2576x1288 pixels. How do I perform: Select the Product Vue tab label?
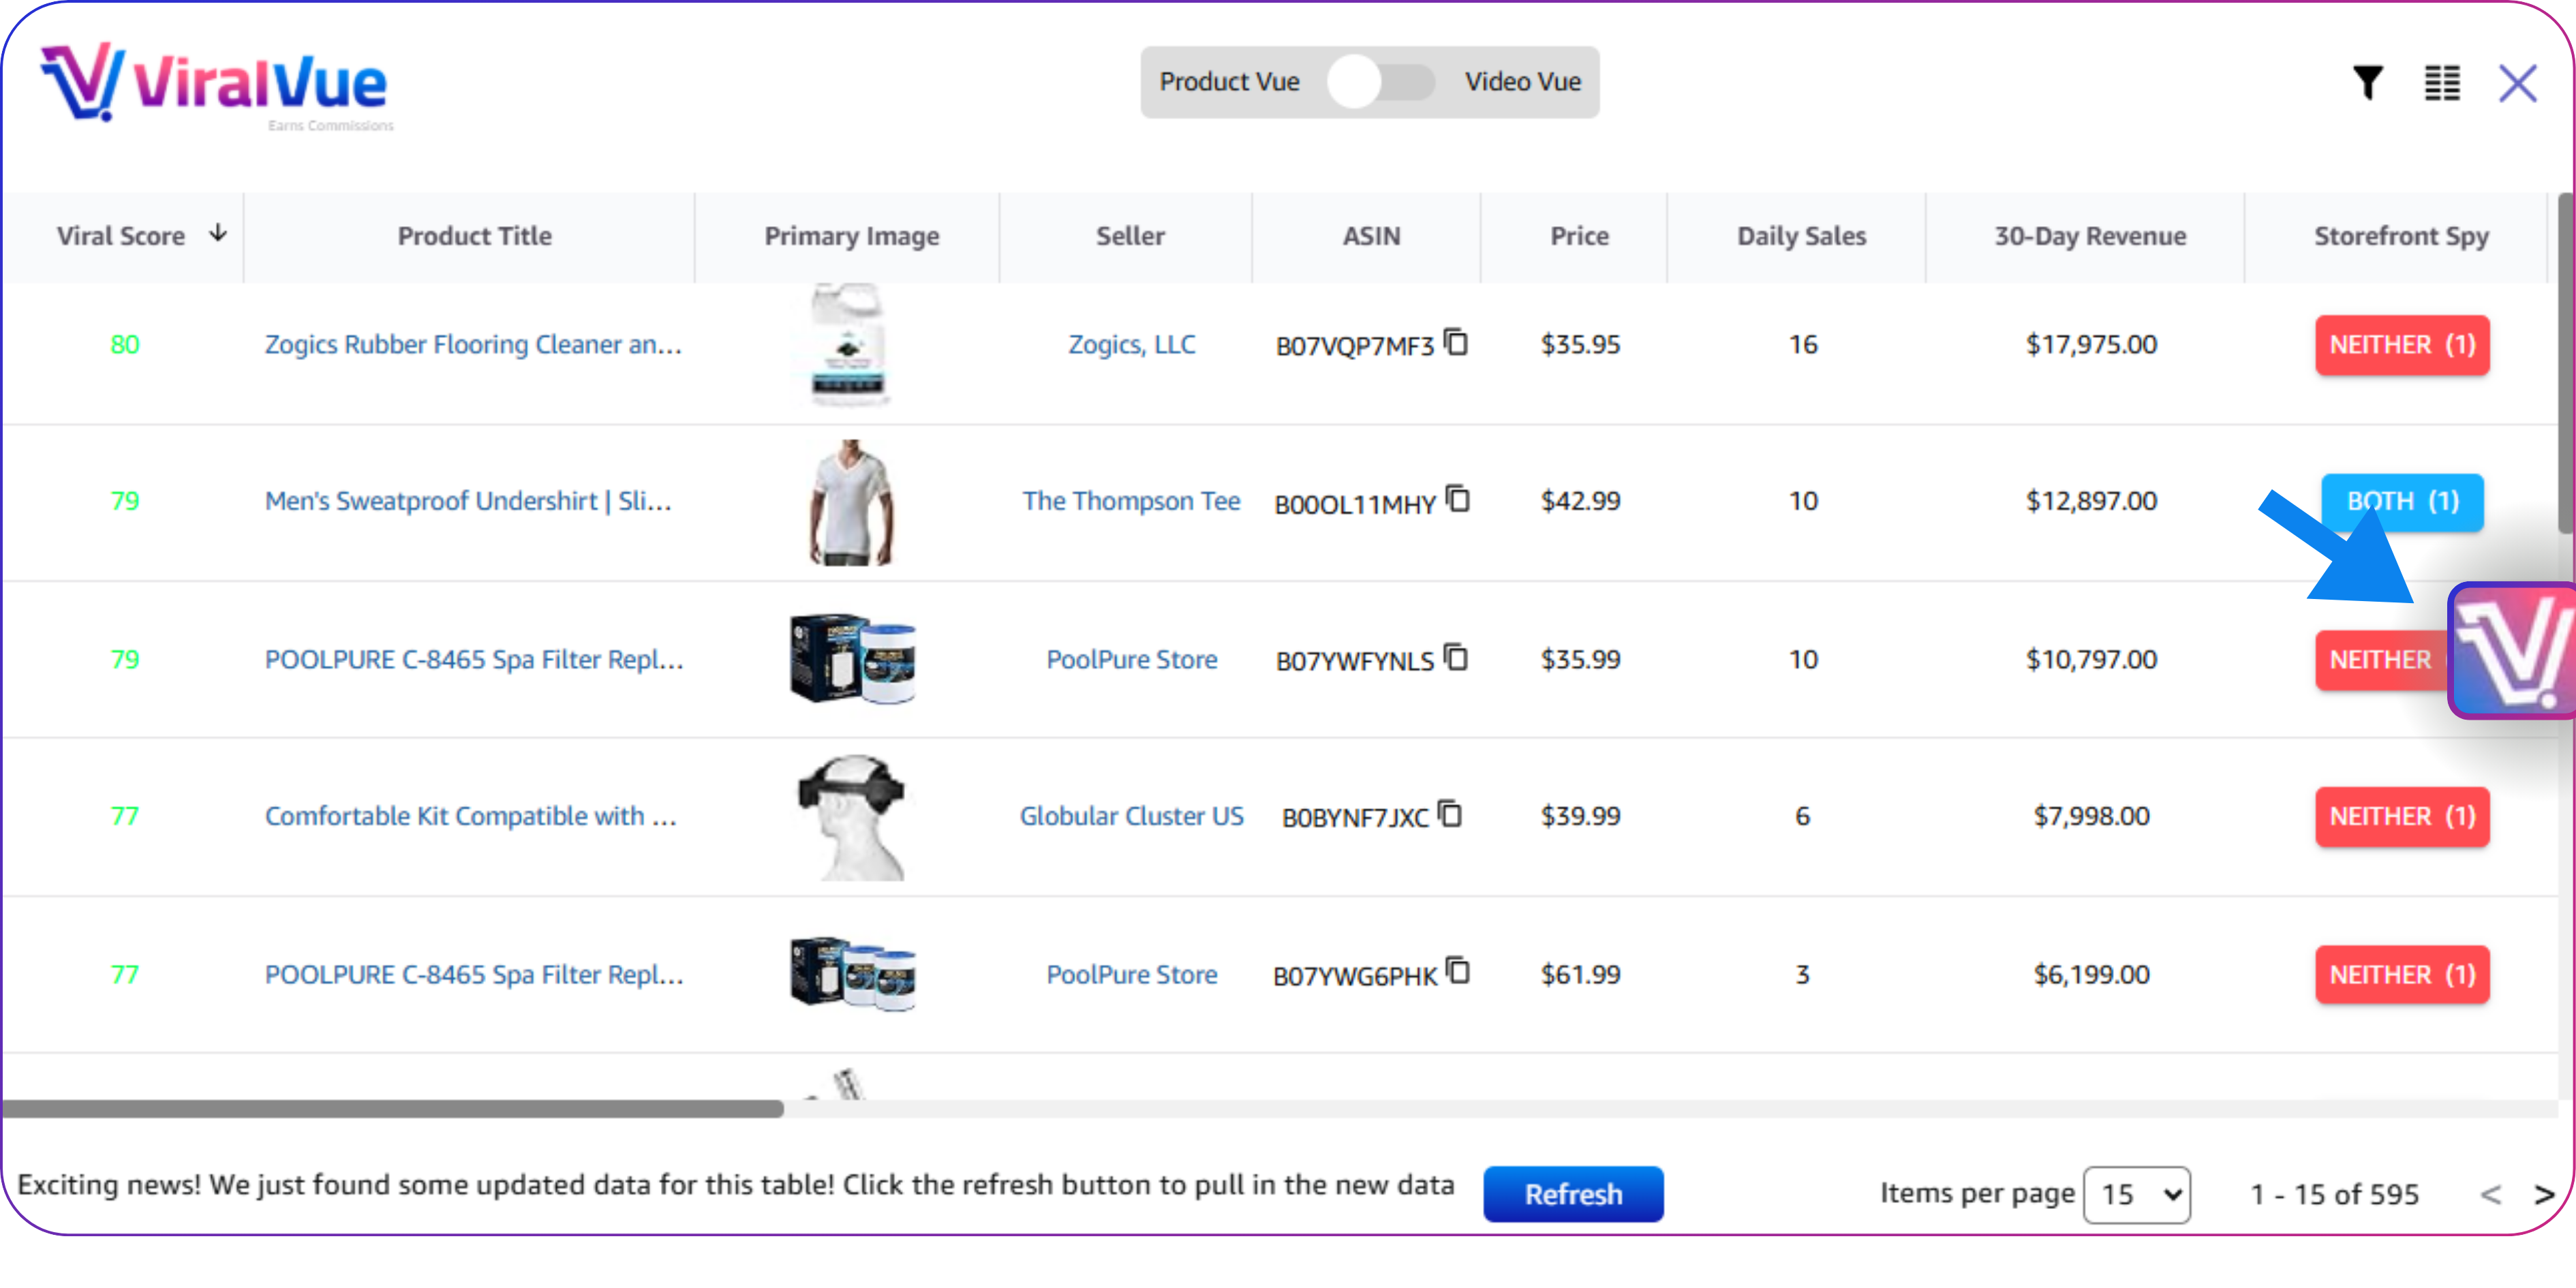(1230, 82)
